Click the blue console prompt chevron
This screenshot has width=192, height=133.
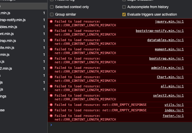[51, 125]
